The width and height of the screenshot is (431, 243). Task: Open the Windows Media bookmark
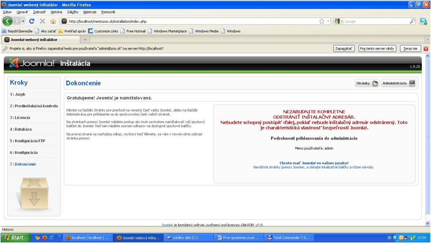tap(204, 31)
